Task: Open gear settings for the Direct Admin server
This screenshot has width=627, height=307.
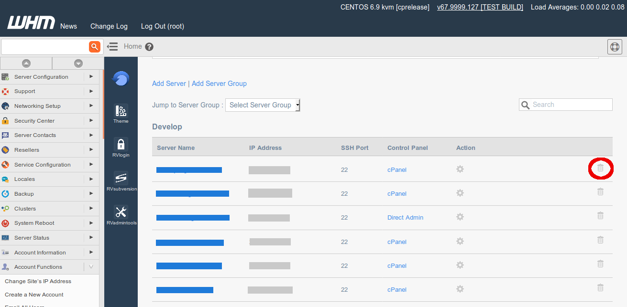Action: point(460,217)
